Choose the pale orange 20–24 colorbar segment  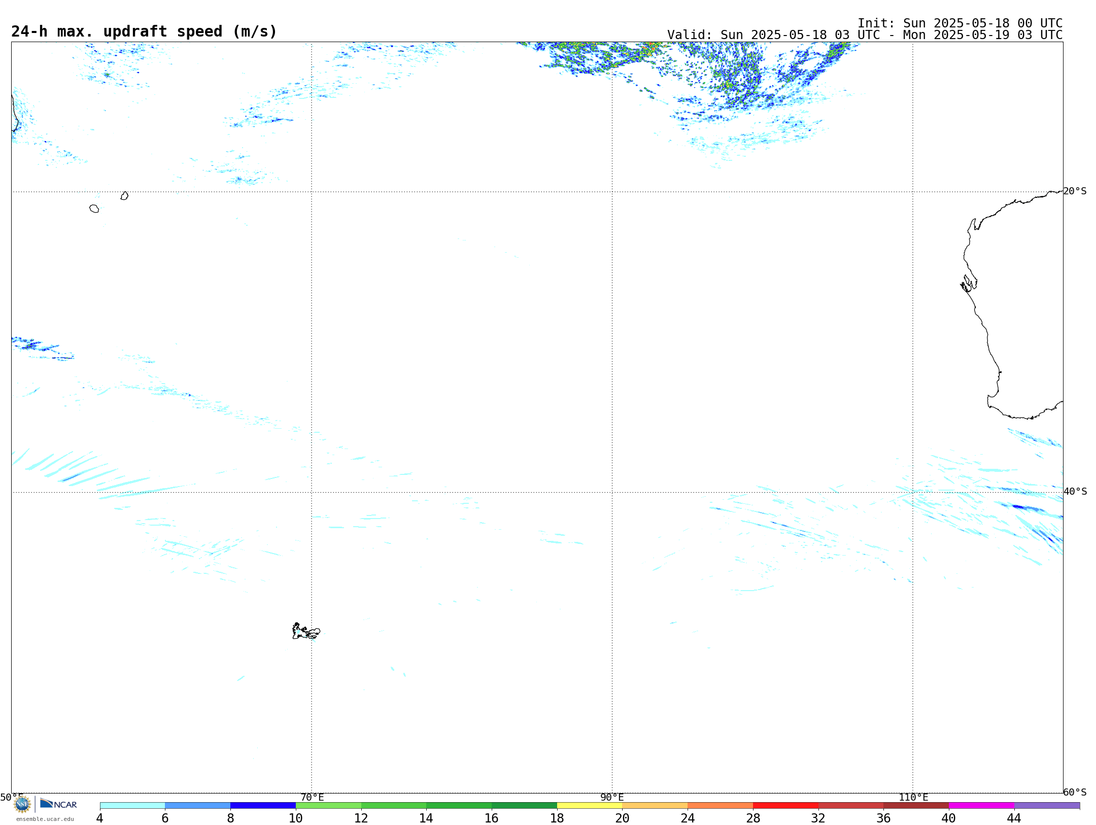pos(655,806)
